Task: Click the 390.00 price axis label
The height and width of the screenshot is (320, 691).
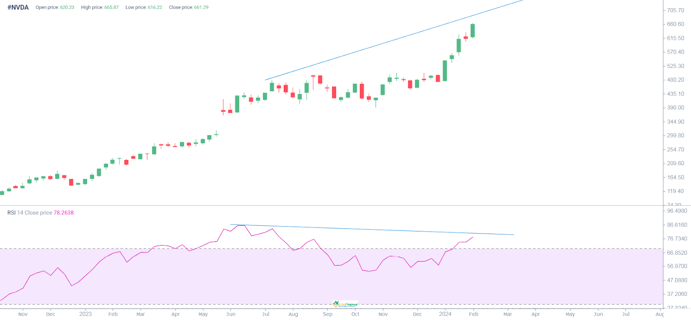Action: 675,108
